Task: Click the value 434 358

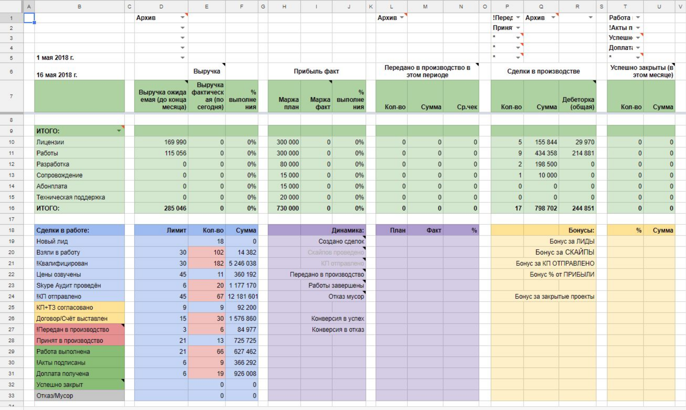Action: point(541,153)
